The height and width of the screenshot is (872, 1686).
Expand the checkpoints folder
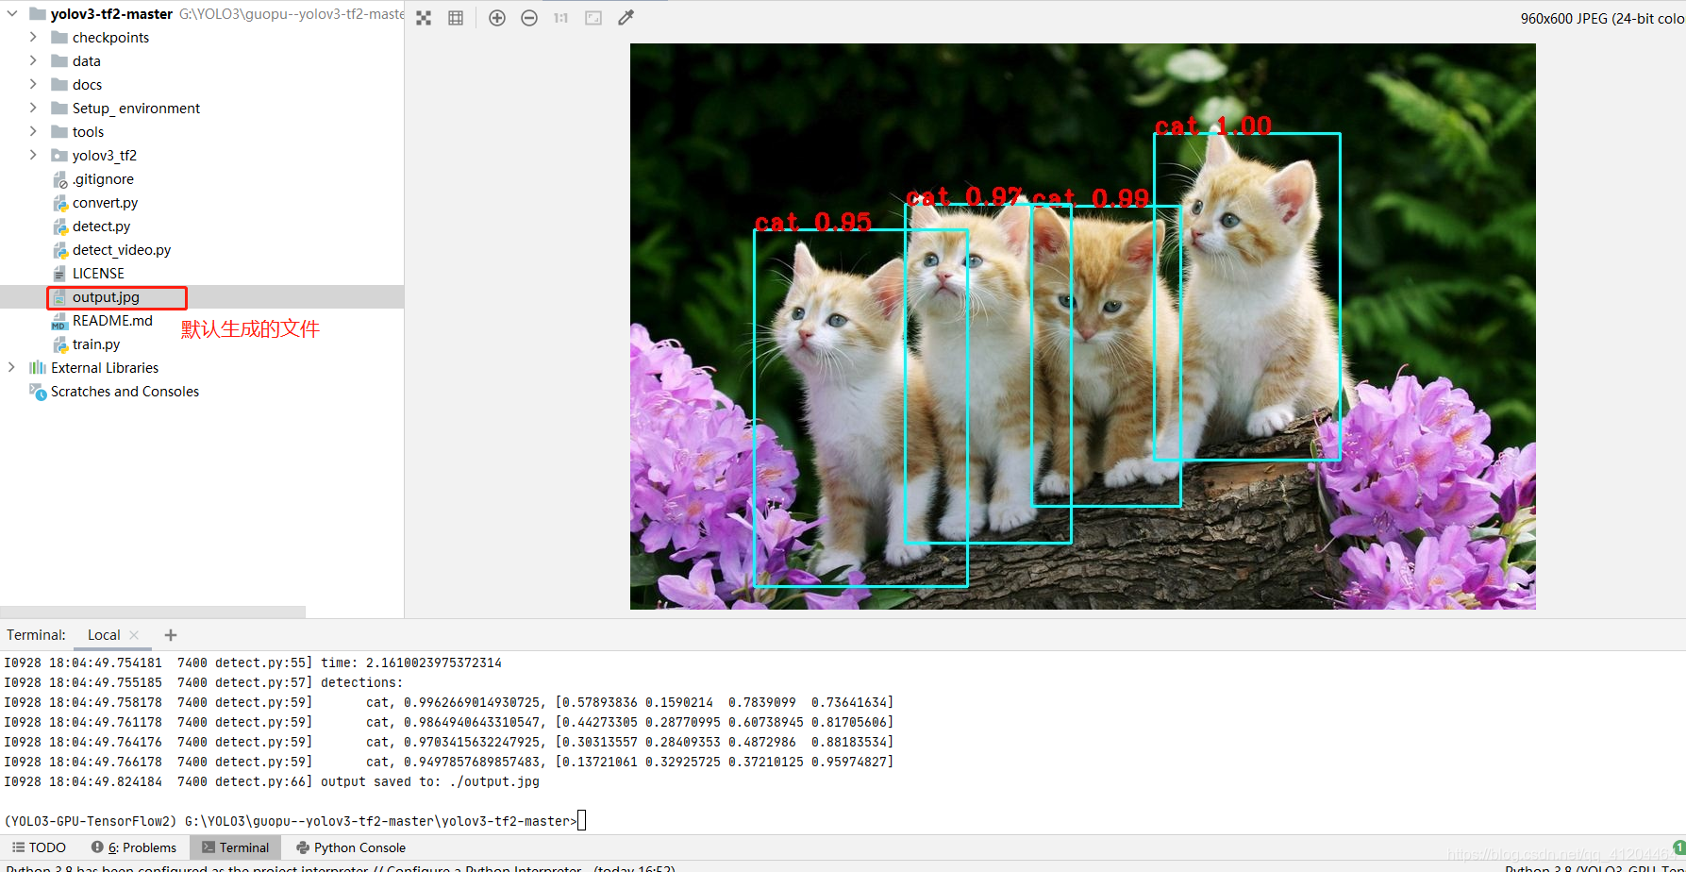(x=33, y=37)
